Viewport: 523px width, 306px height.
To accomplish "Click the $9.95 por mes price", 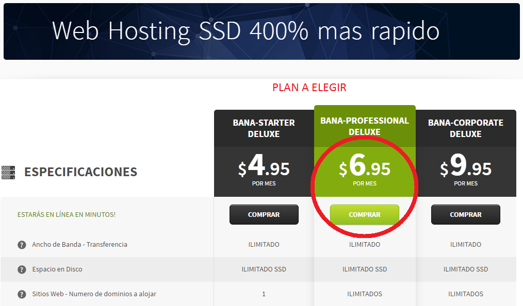I will tap(466, 169).
